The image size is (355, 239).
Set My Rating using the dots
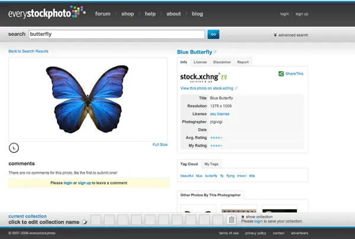[217, 146]
